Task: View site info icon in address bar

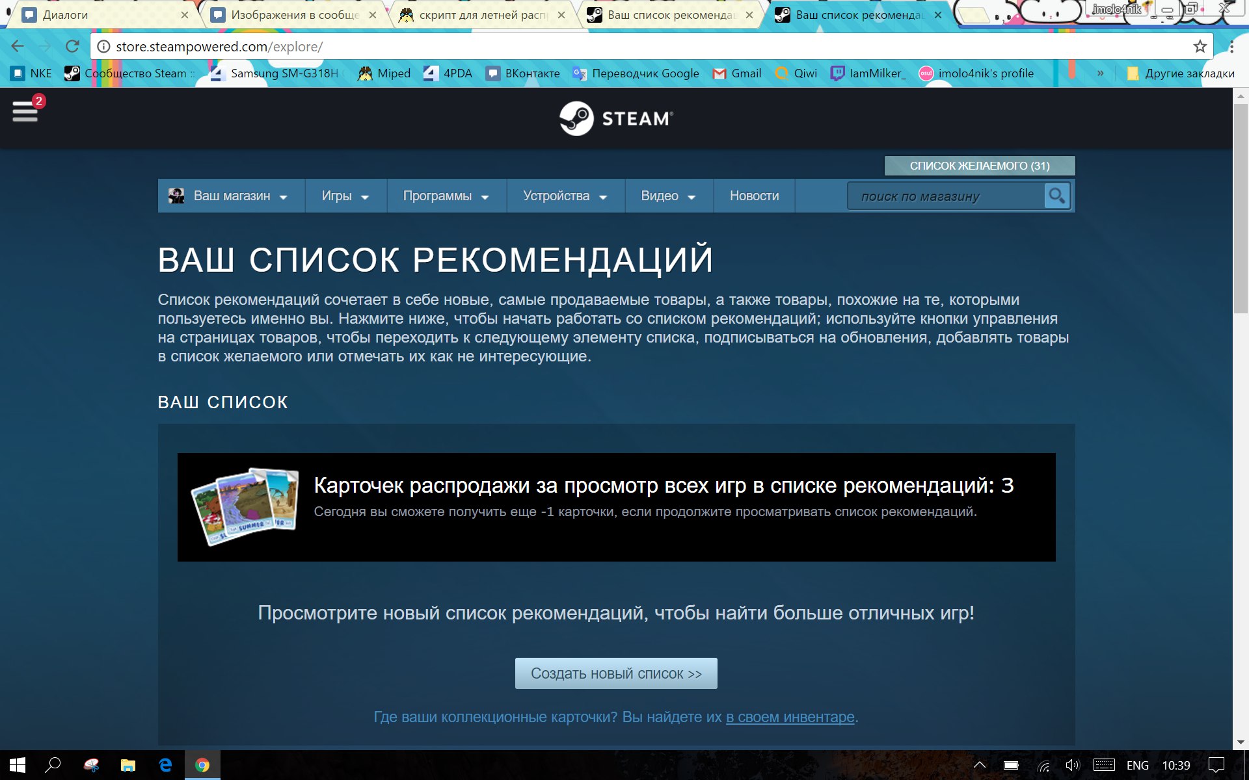Action: click(103, 47)
